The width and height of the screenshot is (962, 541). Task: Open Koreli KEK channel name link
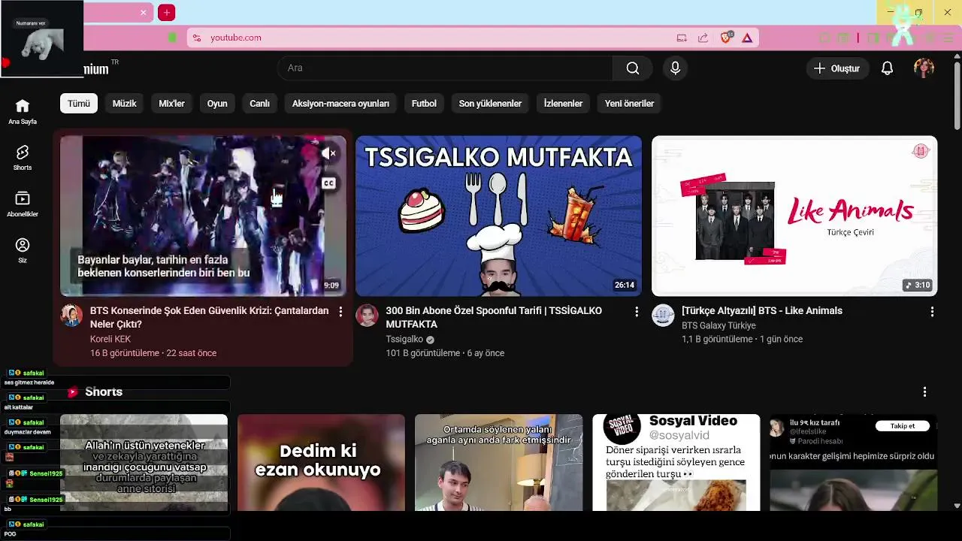(x=110, y=339)
